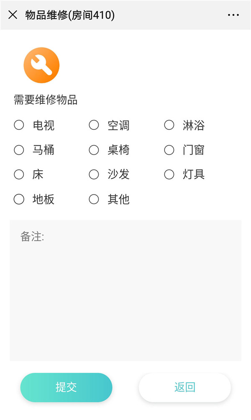The width and height of the screenshot is (251, 420).
Task: Close the repair page with X icon
Action: [x=13, y=15]
